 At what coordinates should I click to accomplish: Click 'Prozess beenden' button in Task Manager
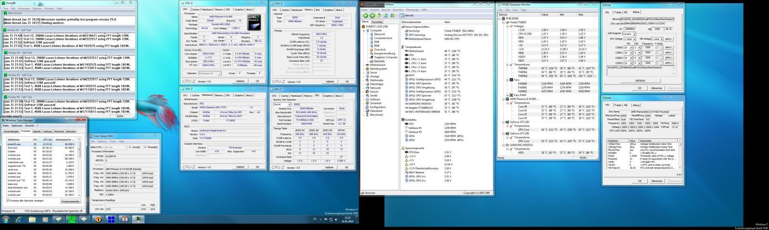pos(70,201)
